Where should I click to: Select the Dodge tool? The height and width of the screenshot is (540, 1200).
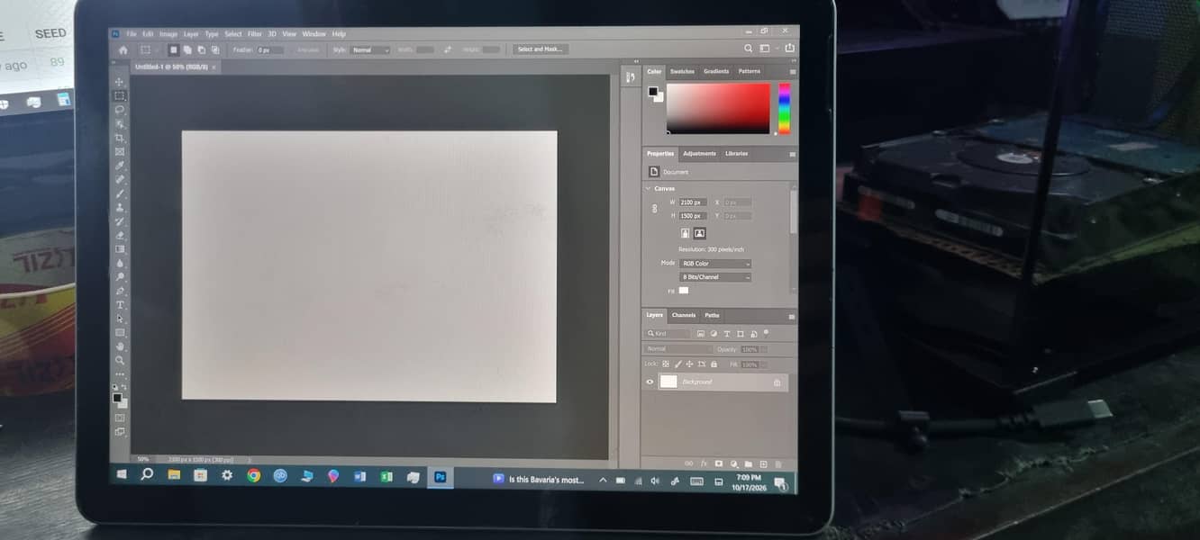tap(119, 277)
